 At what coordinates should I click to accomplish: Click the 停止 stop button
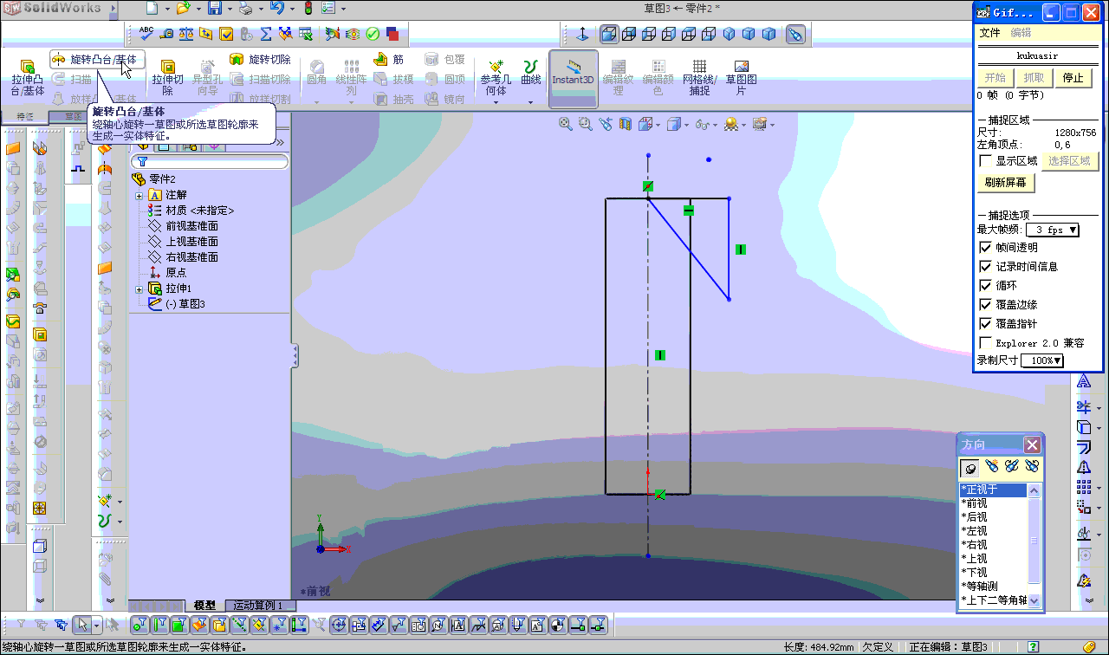[x=1073, y=78]
